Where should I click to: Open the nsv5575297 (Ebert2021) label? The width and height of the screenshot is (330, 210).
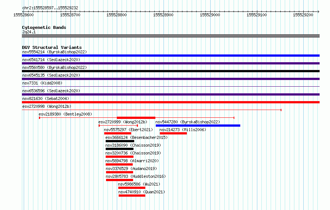pos(128,130)
